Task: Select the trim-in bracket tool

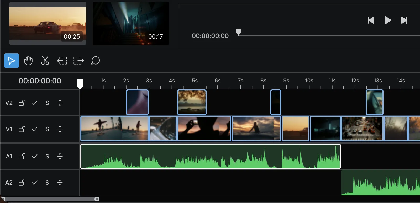Action: tap(62, 61)
